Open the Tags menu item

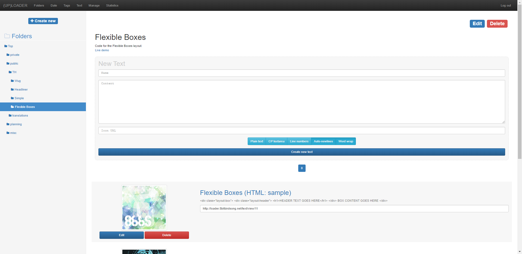(x=67, y=5)
